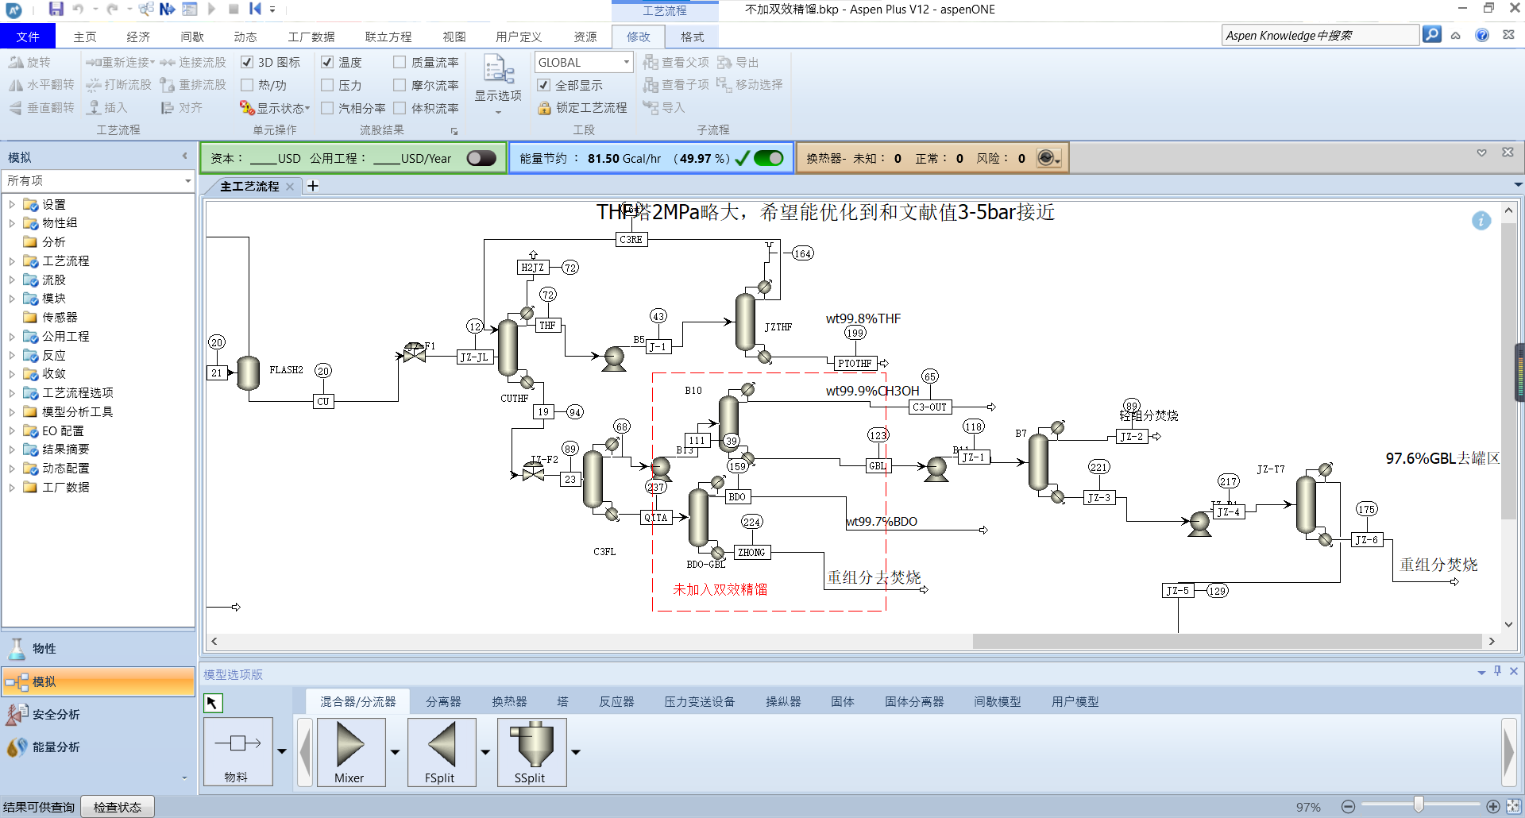This screenshot has width=1525, height=818.
Task: Open the 塔 columns palette tab
Action: 562,701
